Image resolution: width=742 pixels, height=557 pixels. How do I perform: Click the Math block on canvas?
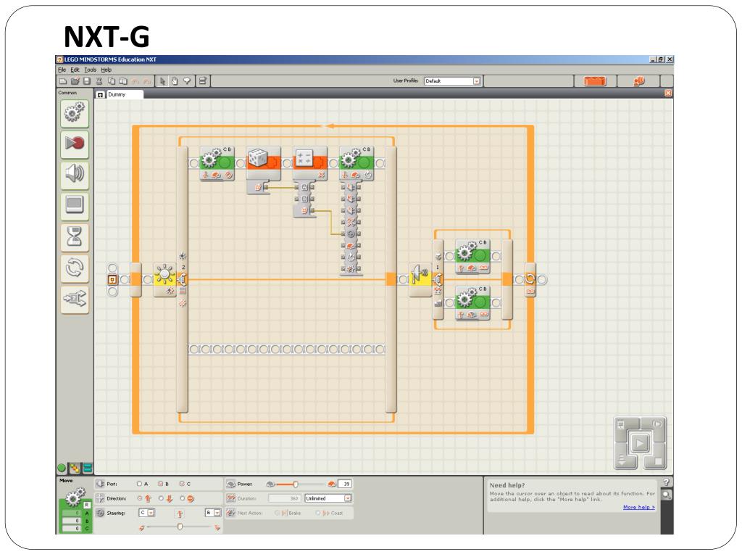click(x=310, y=163)
